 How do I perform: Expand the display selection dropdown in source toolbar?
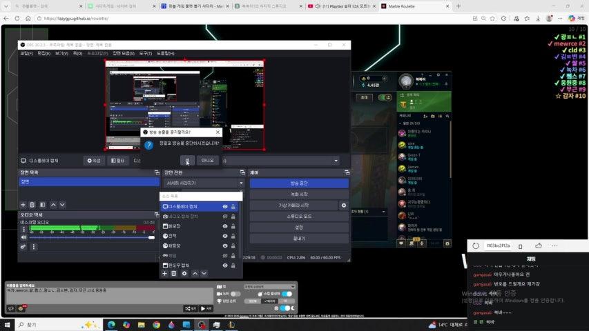(x=336, y=161)
